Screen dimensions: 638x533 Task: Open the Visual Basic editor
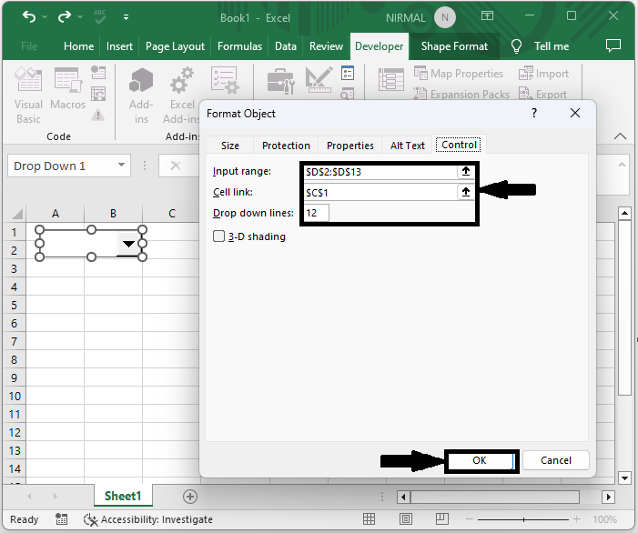[28, 96]
